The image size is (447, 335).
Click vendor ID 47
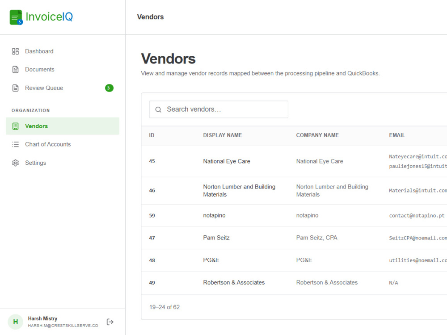point(152,238)
